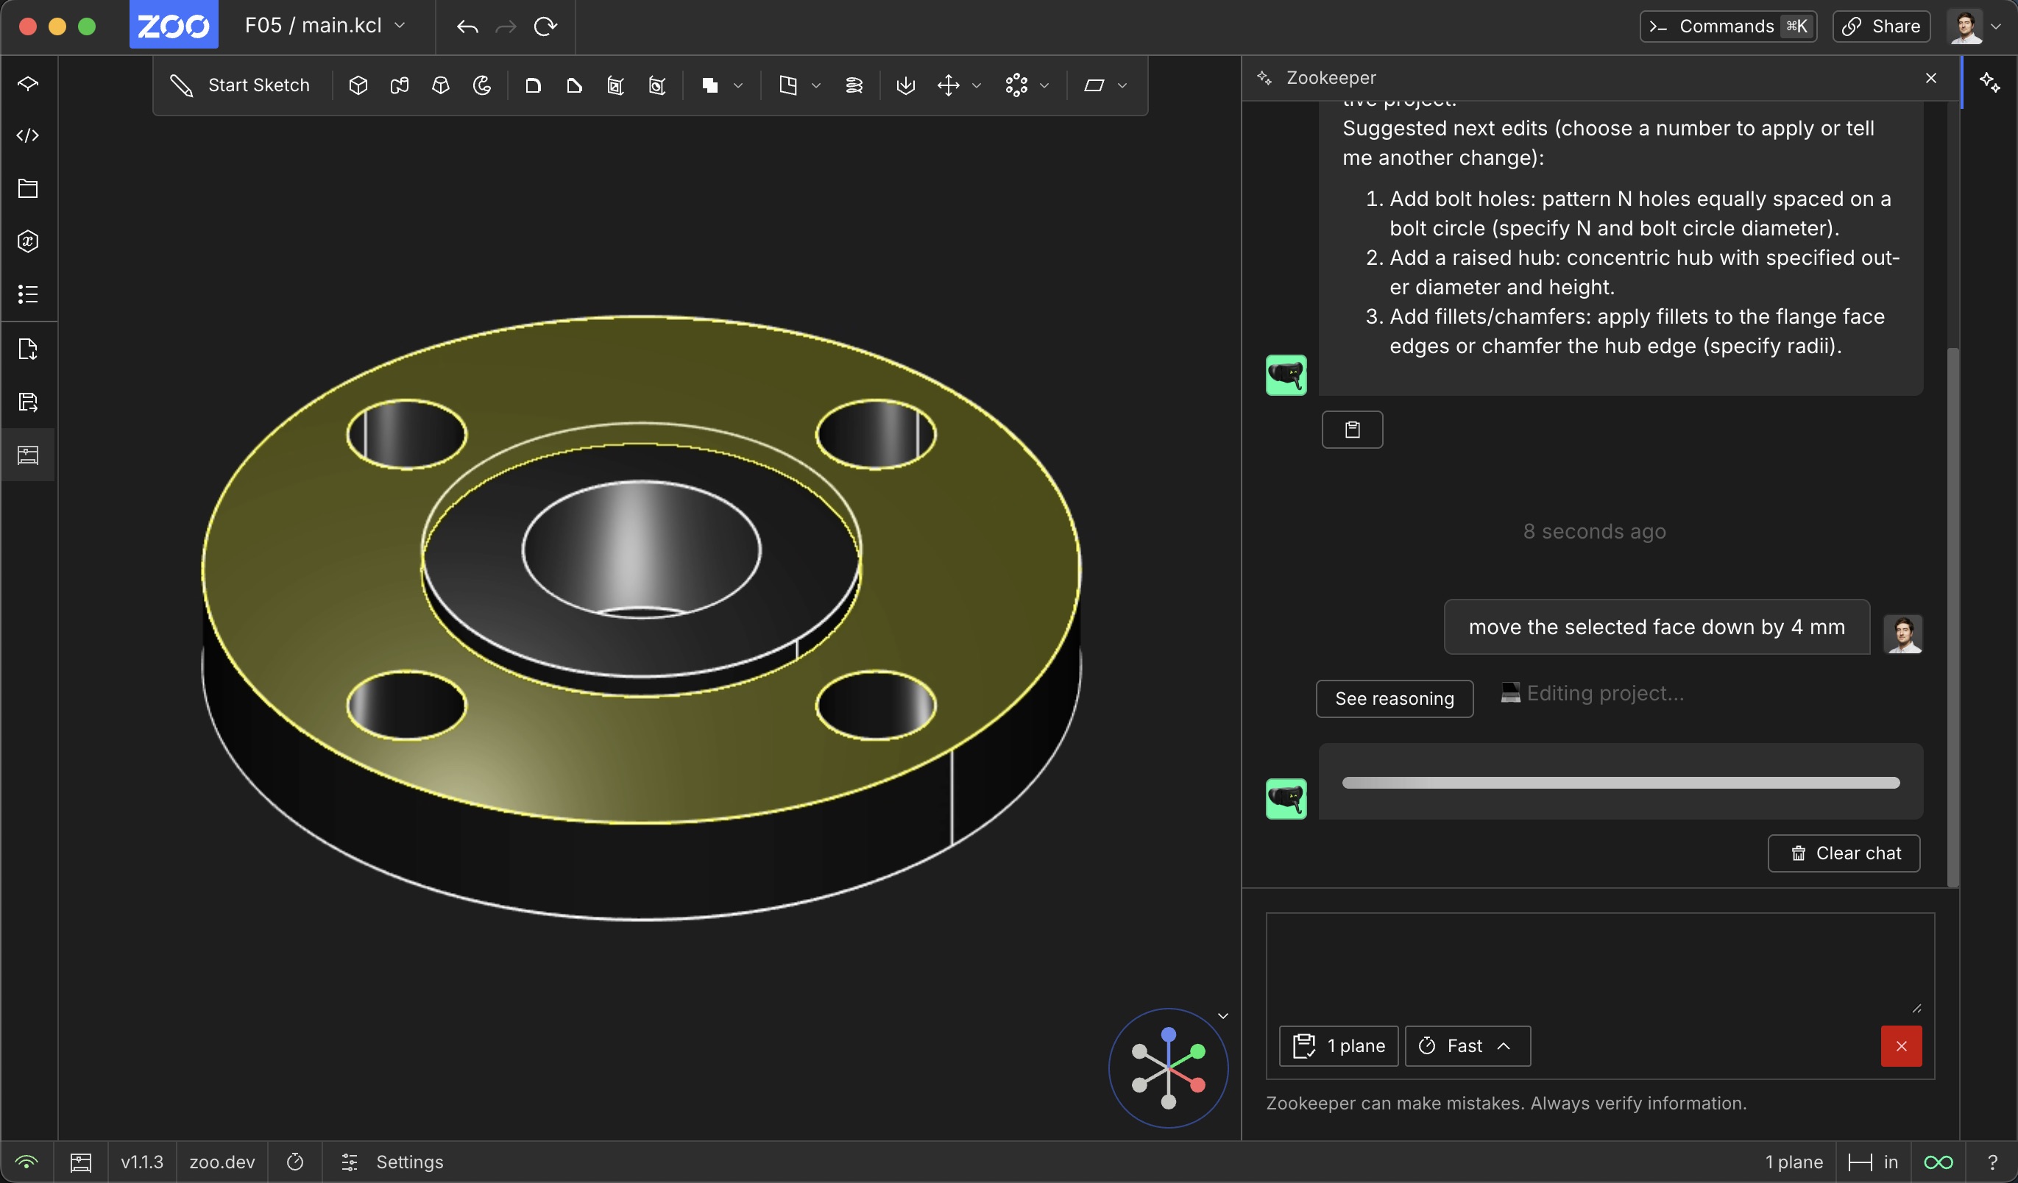This screenshot has width=2018, height=1183.
Task: Open the Commands palette
Action: pos(1728,26)
